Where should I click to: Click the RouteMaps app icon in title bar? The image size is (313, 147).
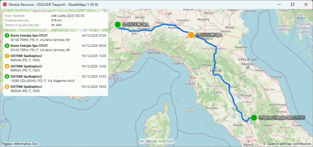pos(5,4)
